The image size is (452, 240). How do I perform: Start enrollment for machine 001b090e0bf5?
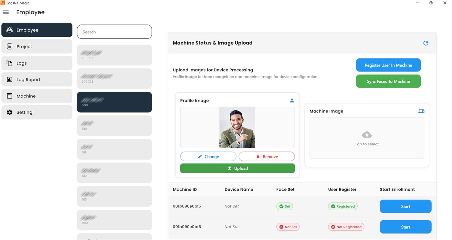(x=405, y=206)
